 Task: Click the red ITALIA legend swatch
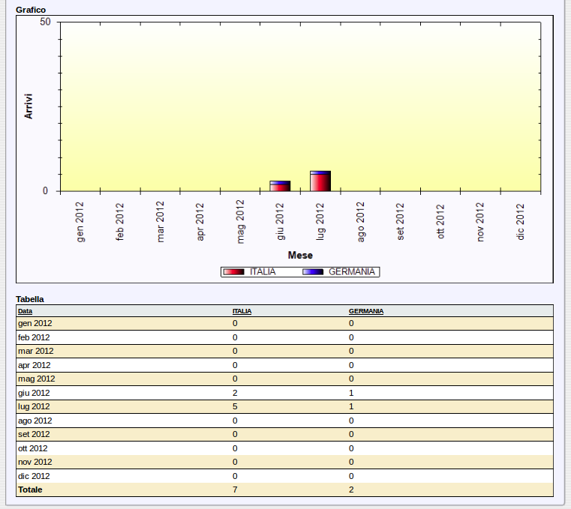pos(234,272)
